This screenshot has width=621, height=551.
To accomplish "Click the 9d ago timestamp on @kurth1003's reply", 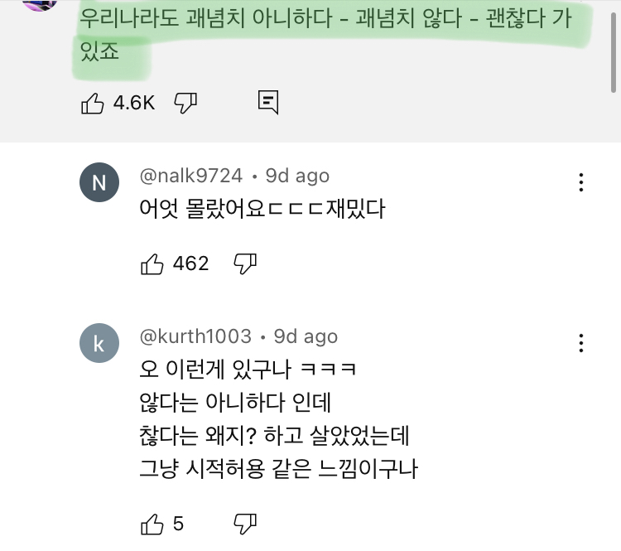I will coord(305,336).
